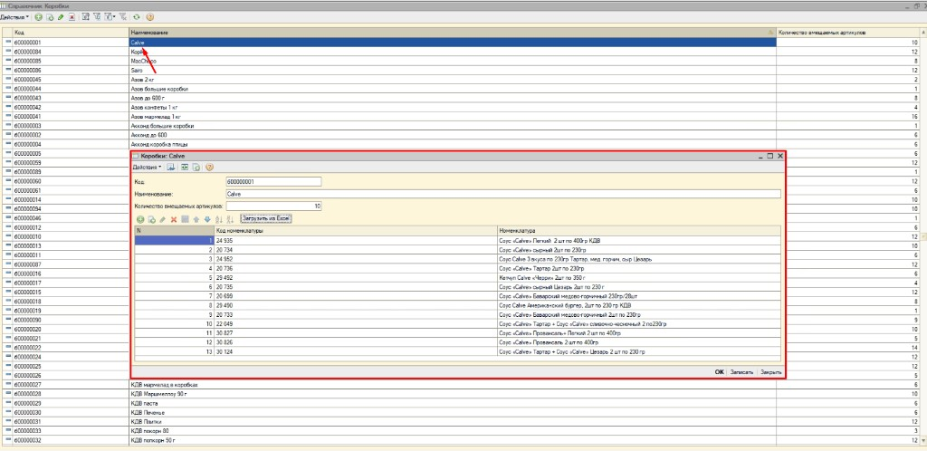Move row down with blue down arrow icon
This screenshot has height=451, width=927.
(207, 219)
